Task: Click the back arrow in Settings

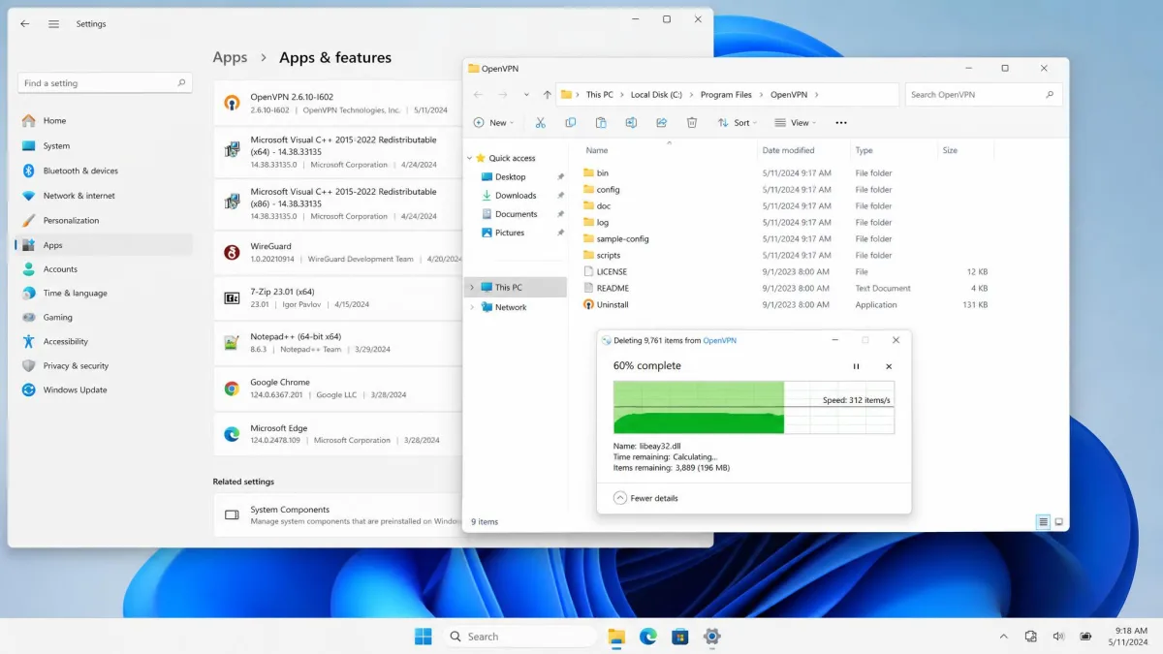Action: point(24,23)
